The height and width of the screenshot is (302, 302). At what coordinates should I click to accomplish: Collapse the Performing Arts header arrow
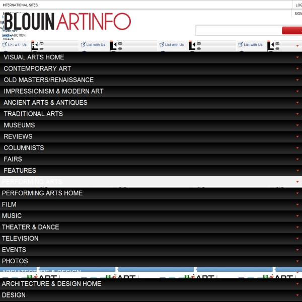297,182
